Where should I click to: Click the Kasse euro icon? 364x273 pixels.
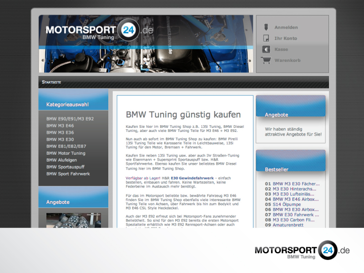click(266, 49)
